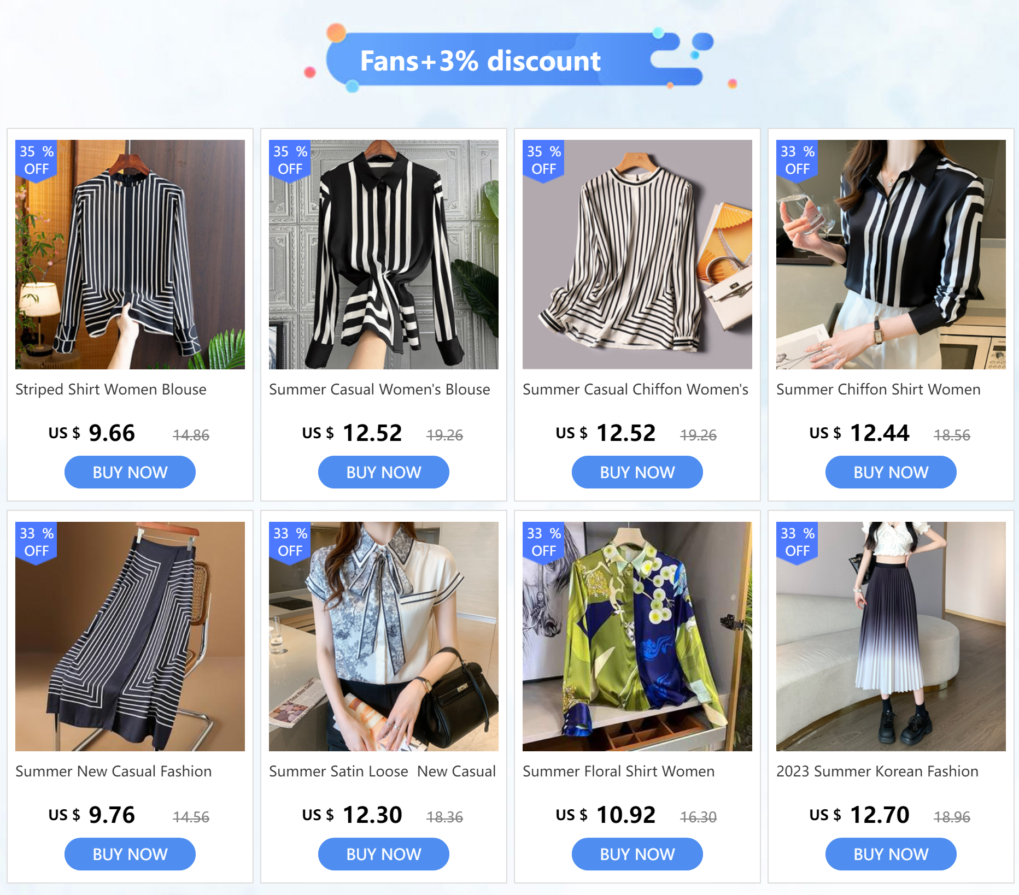Viewport: 1019px width, 895px height.
Task: Click BUY NOW for 2023 Summer Korean Fashion
Action: coord(891,854)
